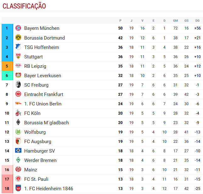This screenshot has height=194, width=203.
Task: Click the Borussia Dortmund crest icon
Action: [18, 38]
